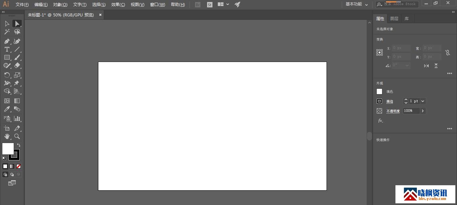Viewport: 457px width, 205px height.
Task: Click the Zoom magnifier tool
Action: point(17,136)
